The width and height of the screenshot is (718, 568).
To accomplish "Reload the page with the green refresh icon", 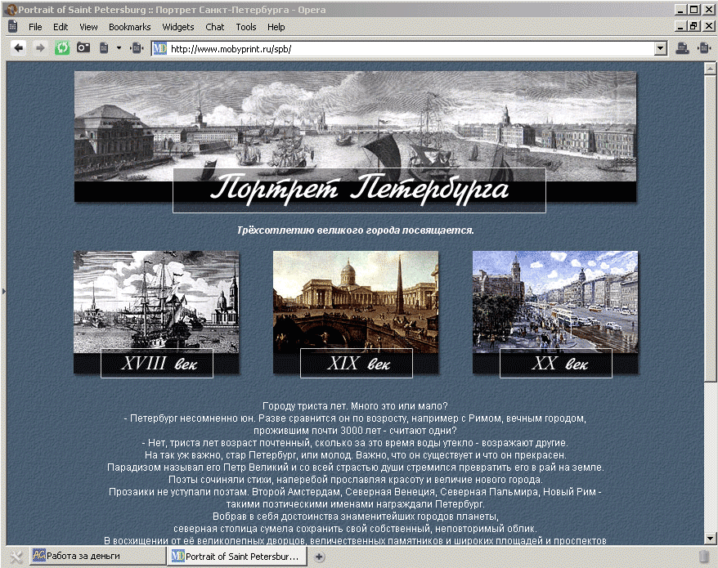I will [x=62, y=47].
